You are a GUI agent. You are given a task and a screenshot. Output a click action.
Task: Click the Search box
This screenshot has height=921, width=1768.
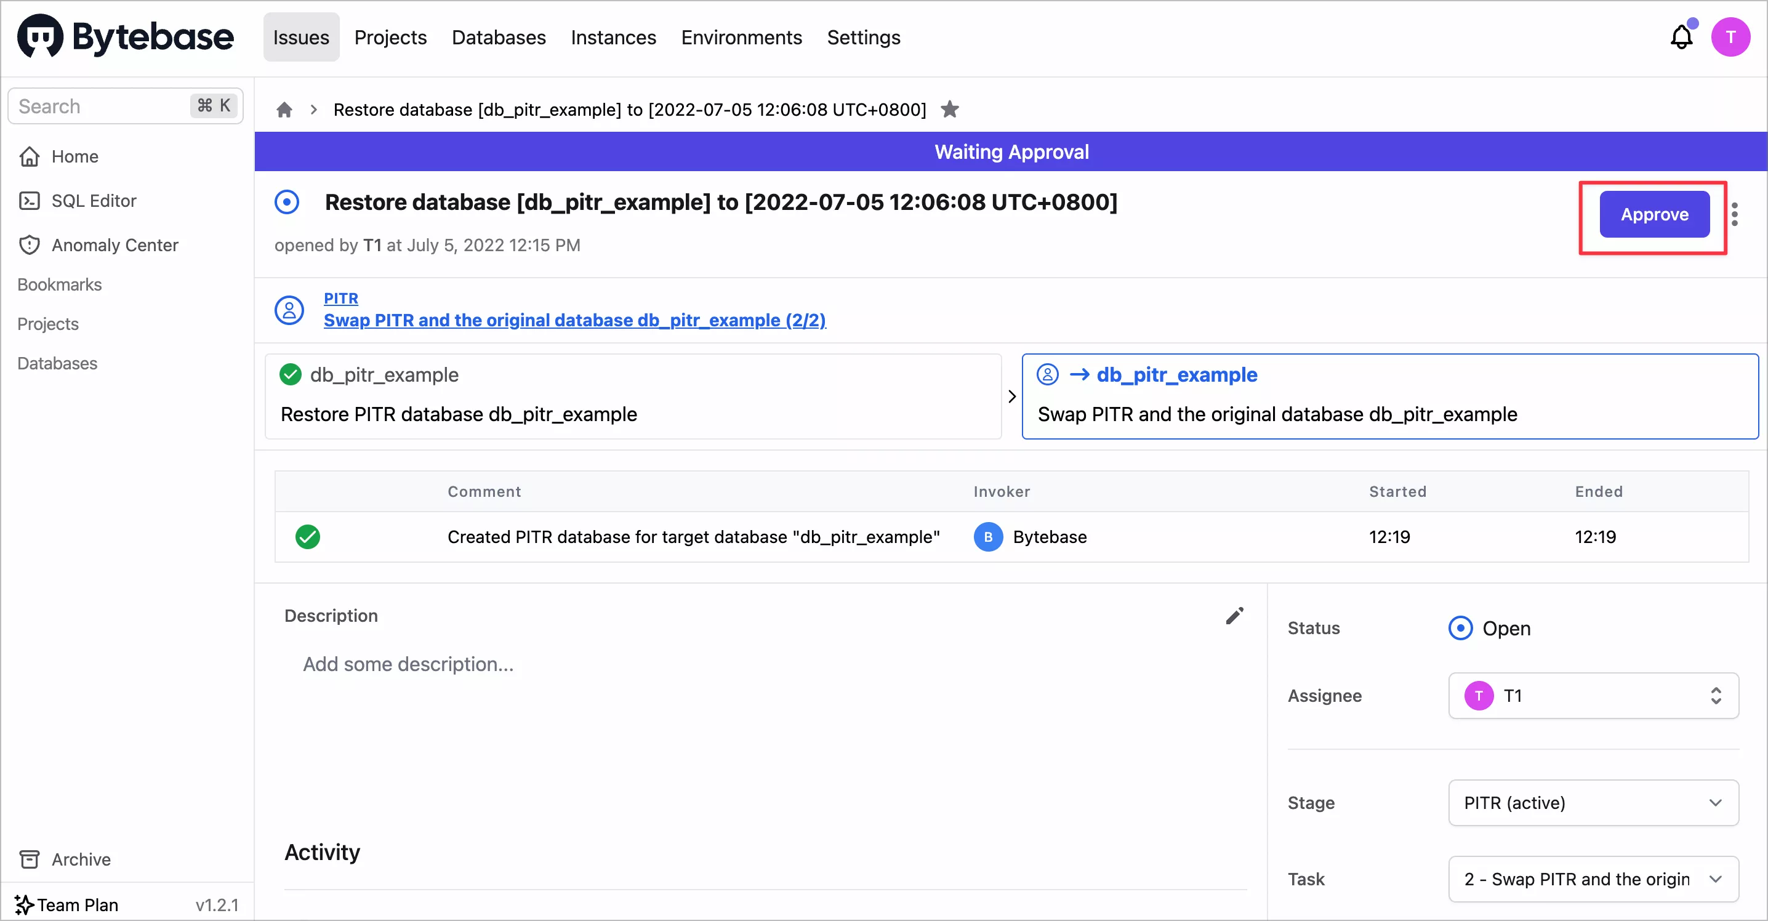point(126,107)
